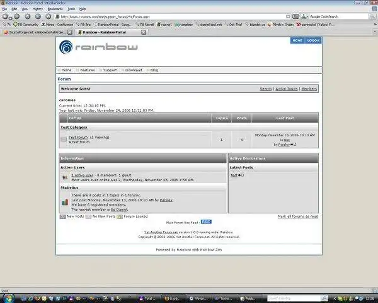The image size is (378, 303).
Task: Open the bluedot.us bookmark
Action: [255, 25]
